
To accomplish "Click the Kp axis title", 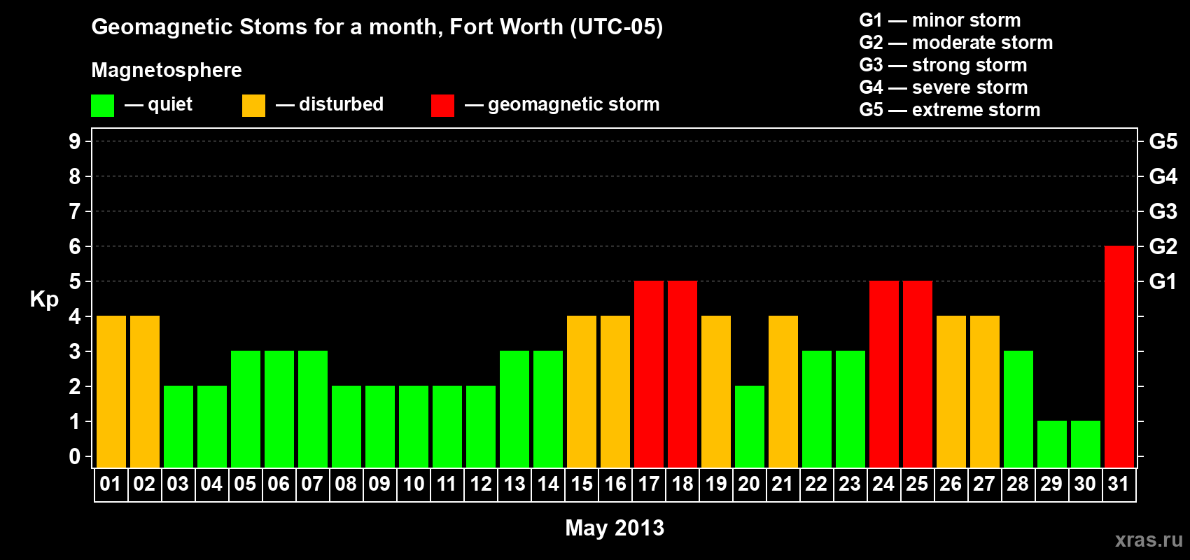I will click(44, 300).
